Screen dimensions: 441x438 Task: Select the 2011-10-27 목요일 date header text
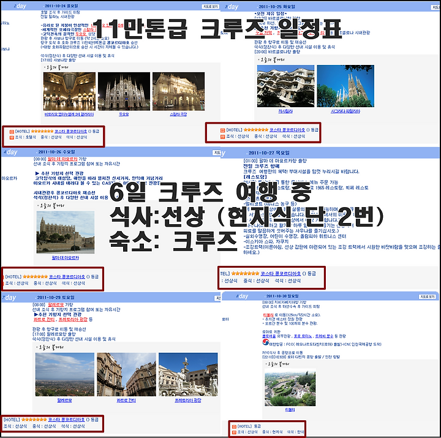tap(269, 153)
